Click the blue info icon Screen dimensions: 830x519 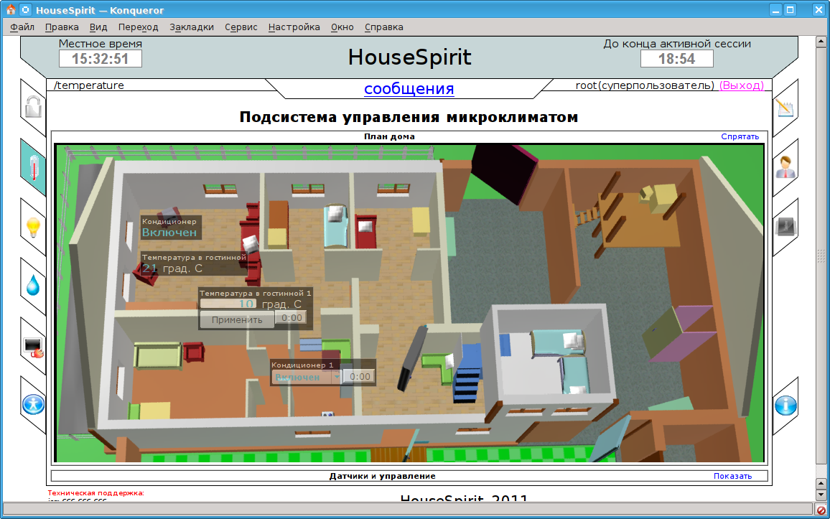point(785,406)
